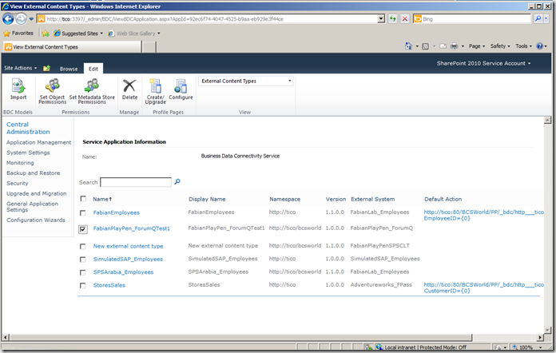Uncheck the FabianPlayPen_ForumQTest1 checkbox
Screen dimensions: 556x353
[82, 229]
